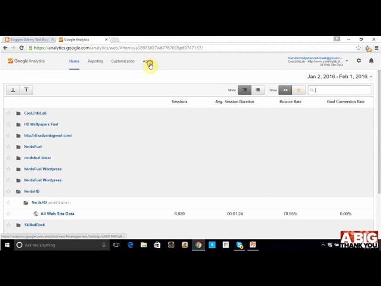
Task: Star the NerdsFuel account
Action: pyautogui.click(x=8, y=147)
